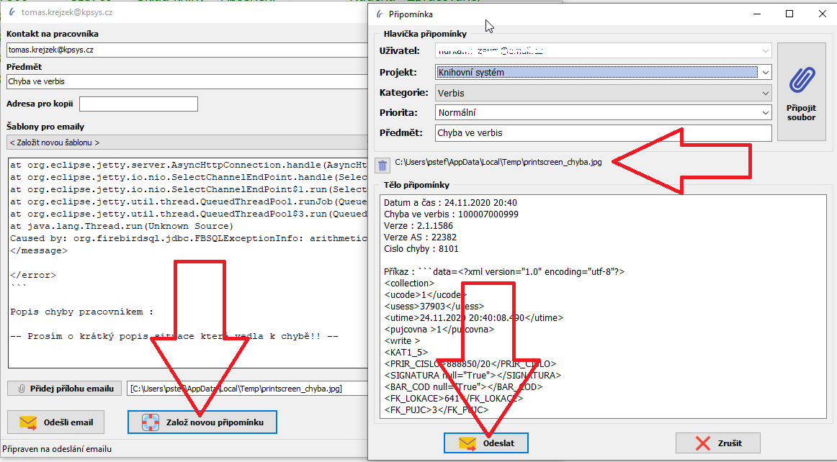Click the email window title icon

[x=12, y=12]
